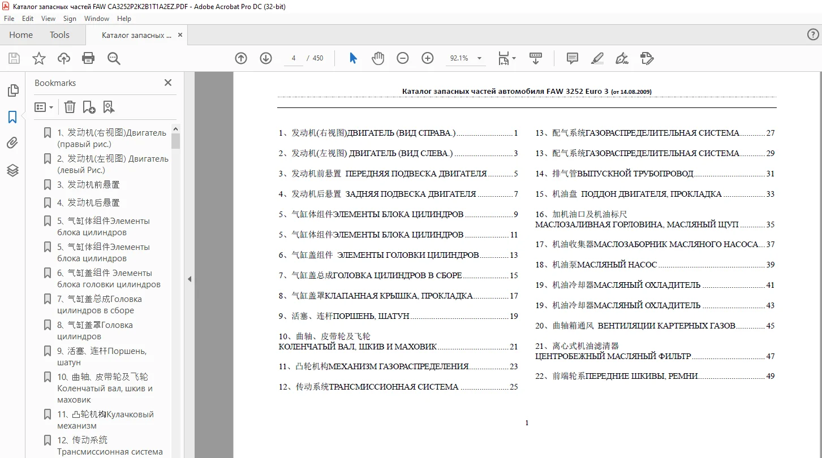Upload the file via the cloud icon
Viewport: 822px width, 458px height.
point(64,58)
